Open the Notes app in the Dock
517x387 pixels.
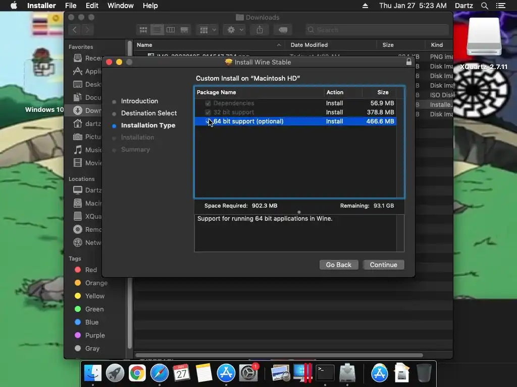[204, 373]
